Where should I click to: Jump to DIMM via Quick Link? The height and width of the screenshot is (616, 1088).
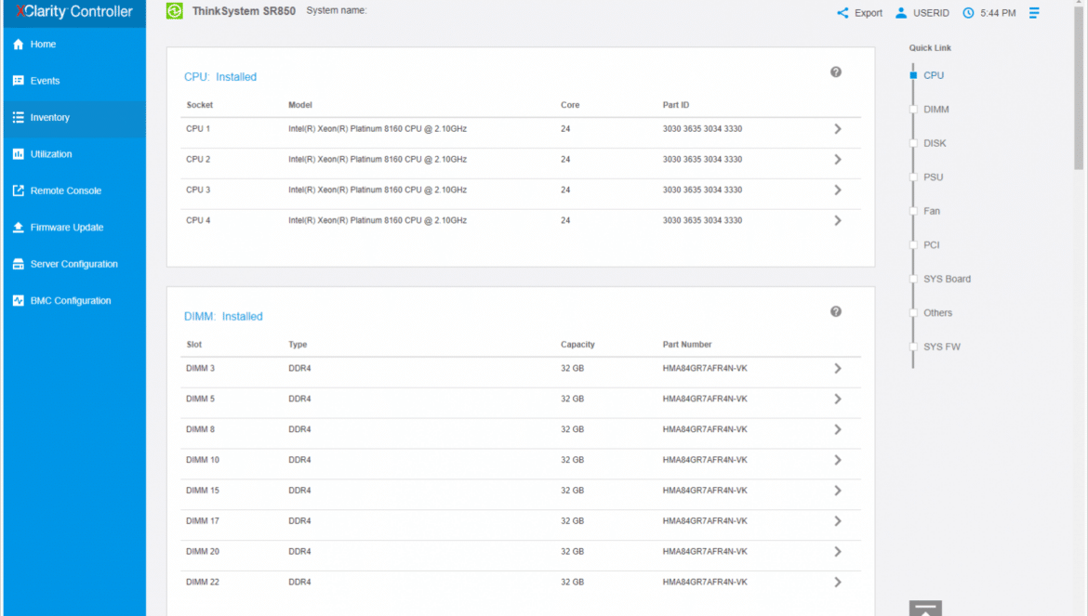point(936,110)
